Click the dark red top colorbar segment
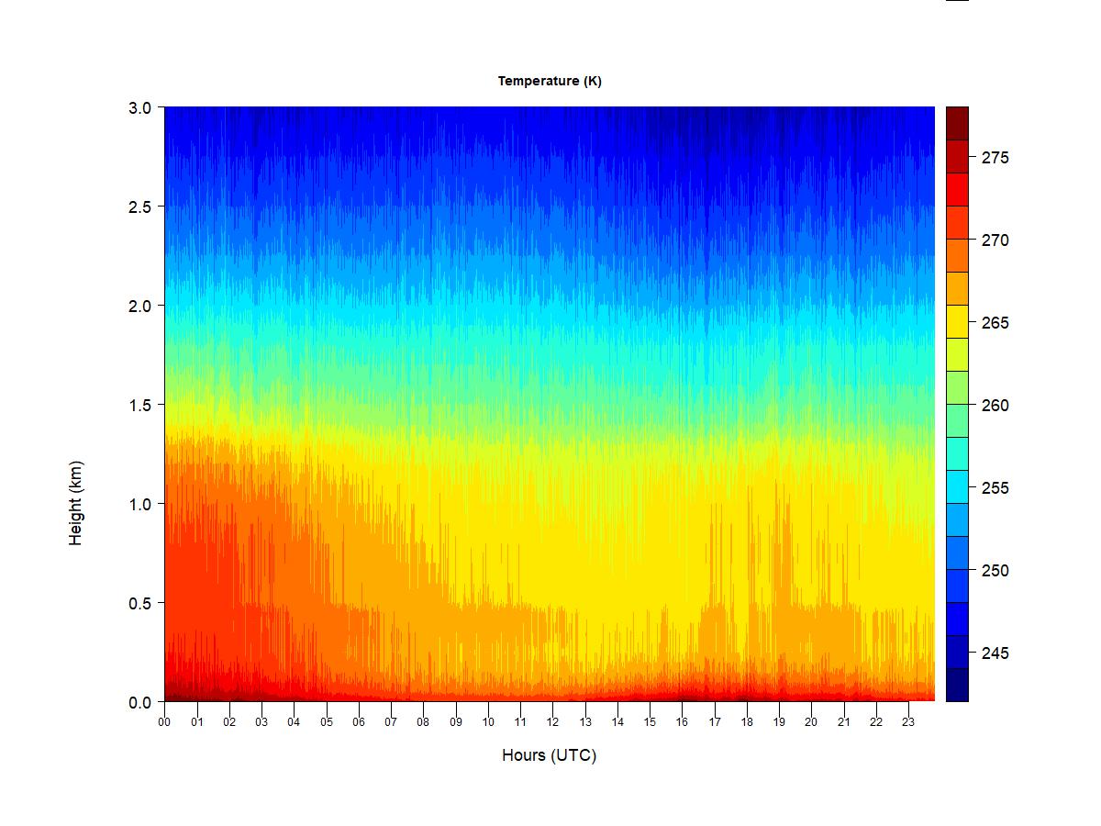Screen dimensions: 1101x826 [957, 123]
